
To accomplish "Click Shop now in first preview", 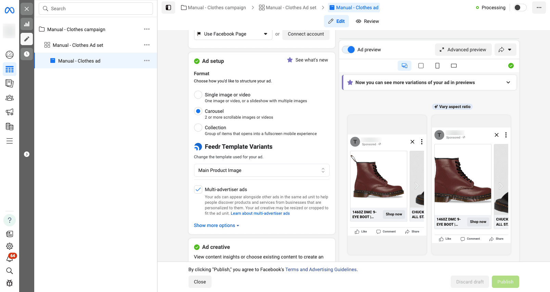I will 394,214.
